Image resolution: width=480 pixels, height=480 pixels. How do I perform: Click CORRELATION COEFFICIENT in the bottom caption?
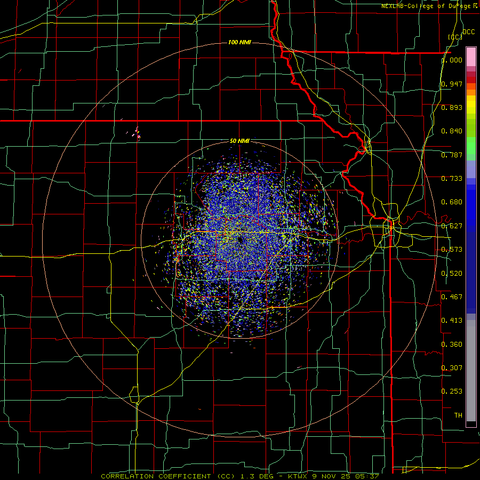(x=156, y=476)
